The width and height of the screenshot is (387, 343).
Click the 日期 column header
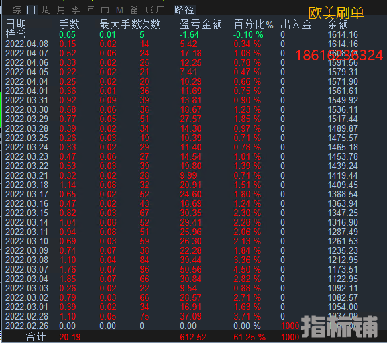coord(16,24)
